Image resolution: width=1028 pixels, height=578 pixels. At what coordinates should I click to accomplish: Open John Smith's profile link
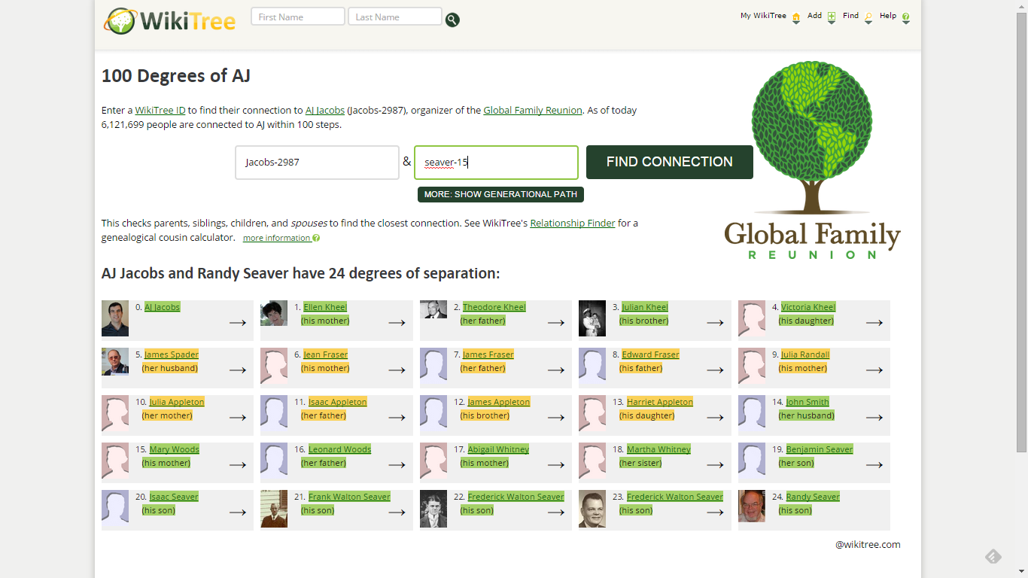pos(807,402)
